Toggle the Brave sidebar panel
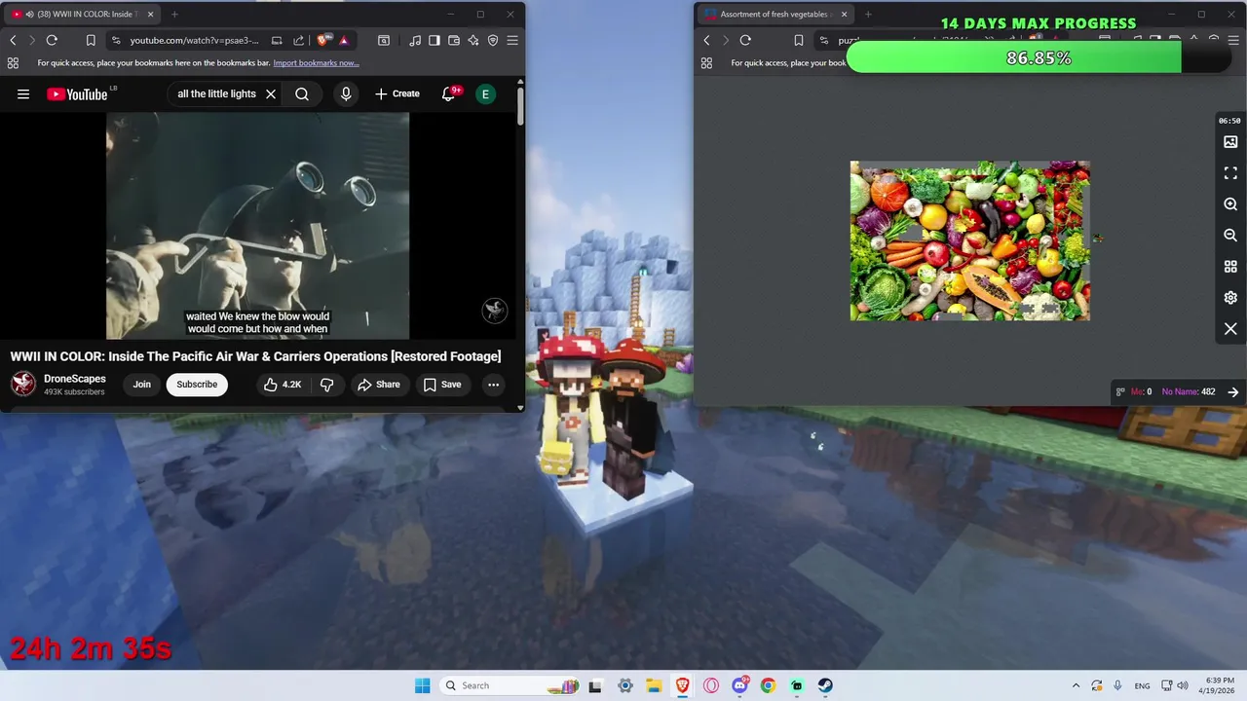 [435, 40]
